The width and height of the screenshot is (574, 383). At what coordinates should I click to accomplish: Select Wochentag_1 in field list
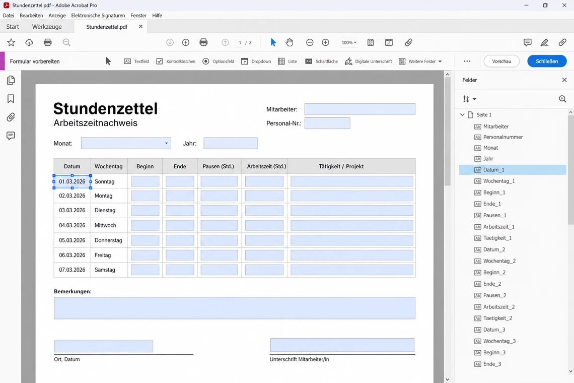point(513,181)
